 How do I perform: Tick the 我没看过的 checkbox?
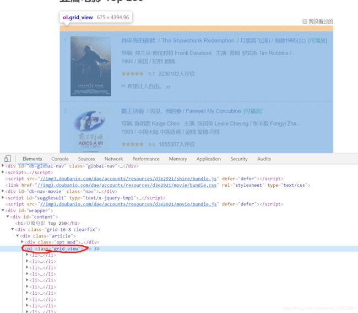305,21
